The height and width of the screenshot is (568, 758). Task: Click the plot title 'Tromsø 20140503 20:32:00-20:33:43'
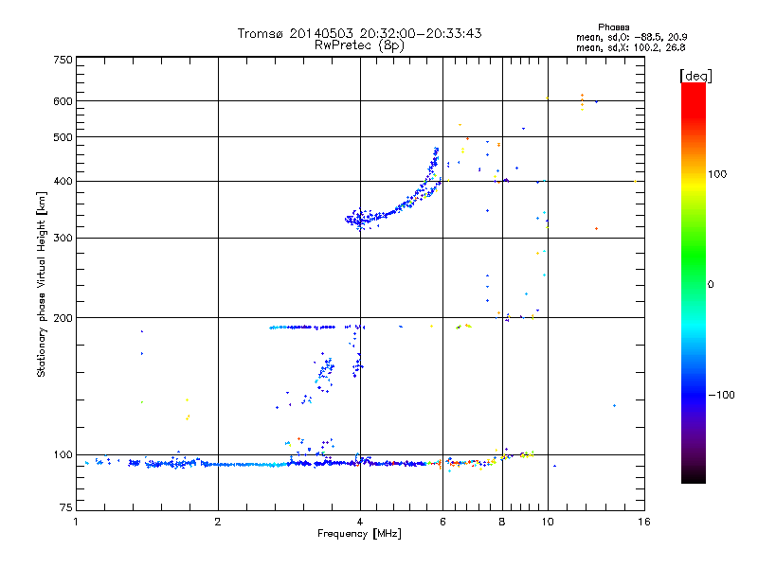click(x=360, y=33)
